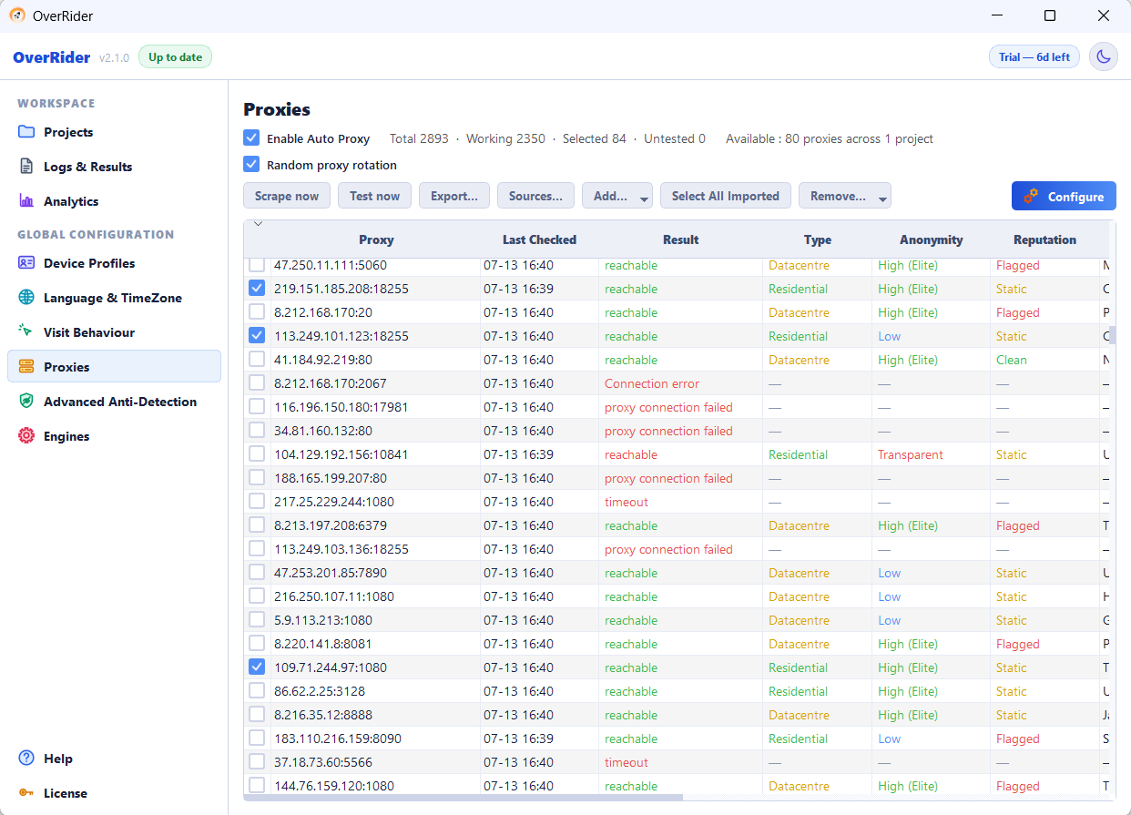The image size is (1131, 815).
Task: Click the Export... button
Action: tap(454, 196)
